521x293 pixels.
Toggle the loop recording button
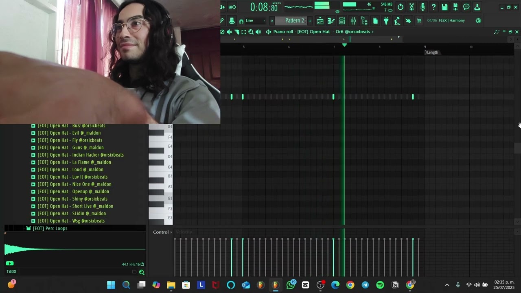click(232, 7)
